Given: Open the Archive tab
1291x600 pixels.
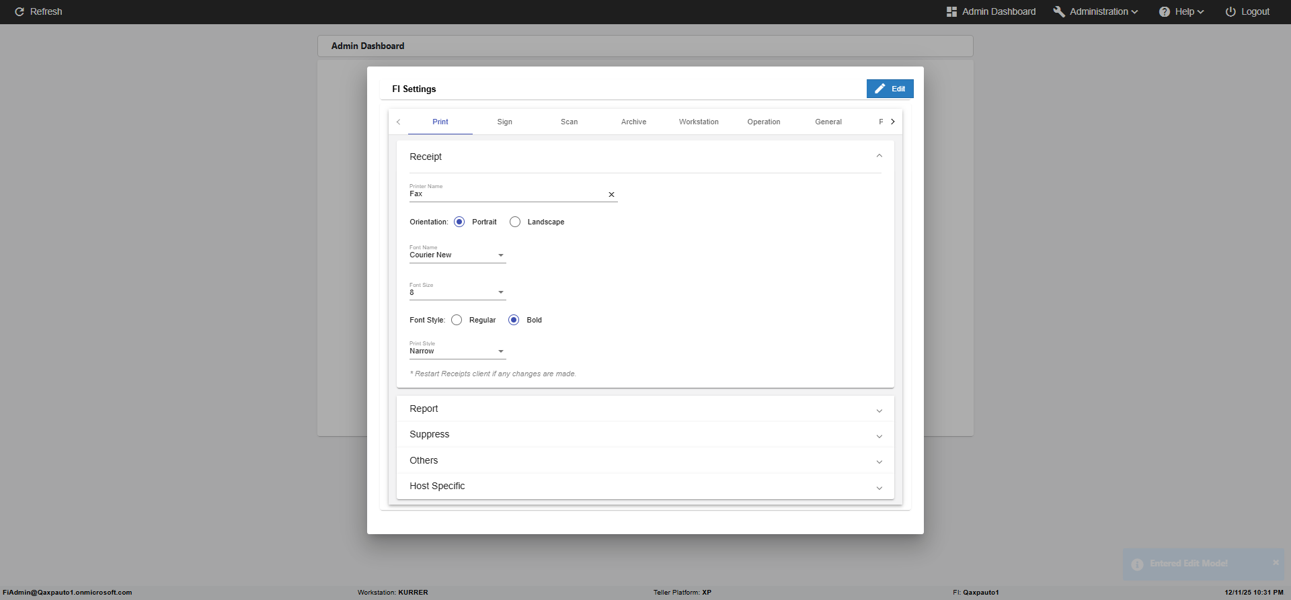Looking at the screenshot, I should click(634, 122).
